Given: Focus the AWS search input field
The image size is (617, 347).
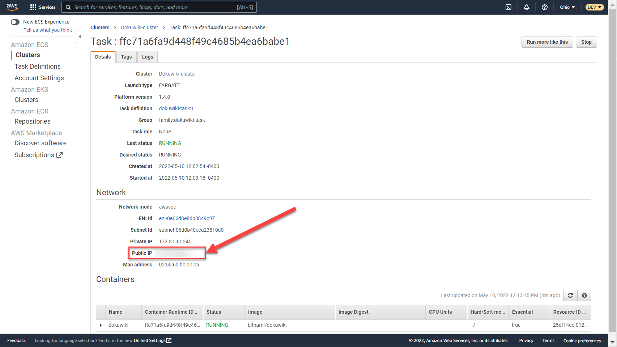Looking at the screenshot, I should click(x=159, y=7).
